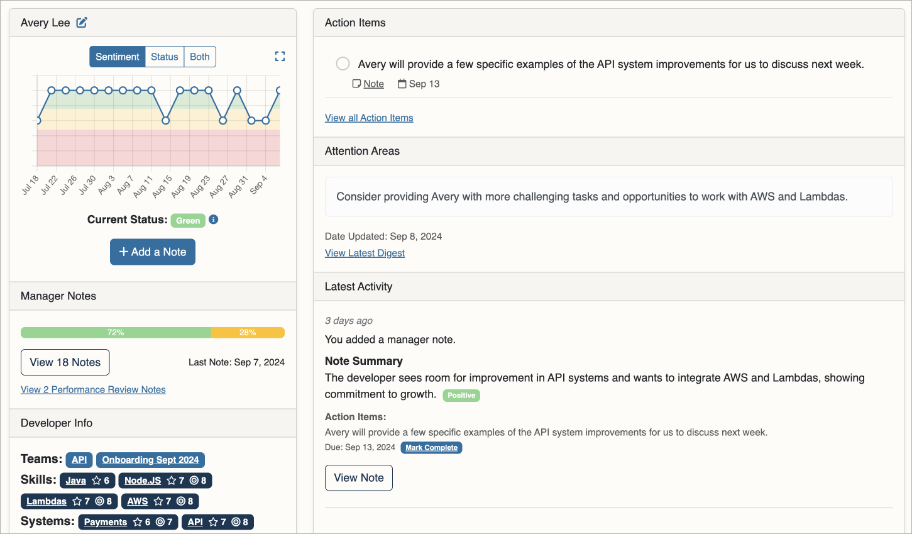Click the Positive sentiment badge
The image size is (912, 534).
tap(461, 396)
